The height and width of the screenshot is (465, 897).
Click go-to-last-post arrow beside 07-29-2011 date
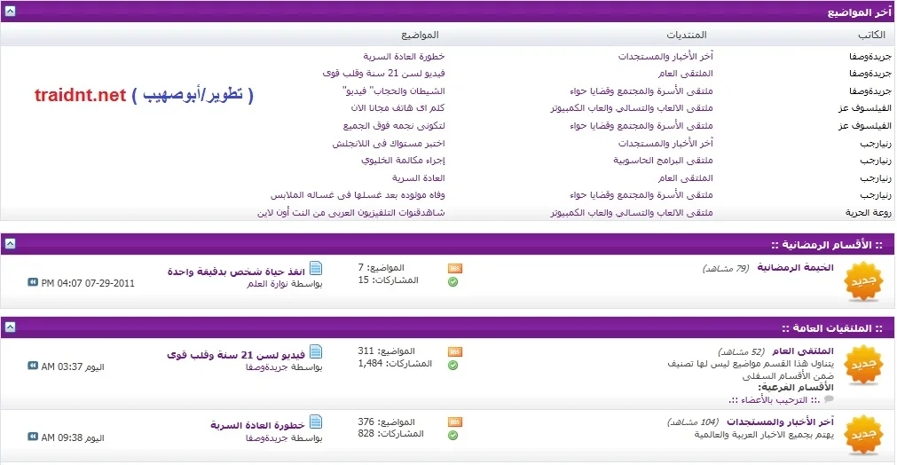(33, 283)
